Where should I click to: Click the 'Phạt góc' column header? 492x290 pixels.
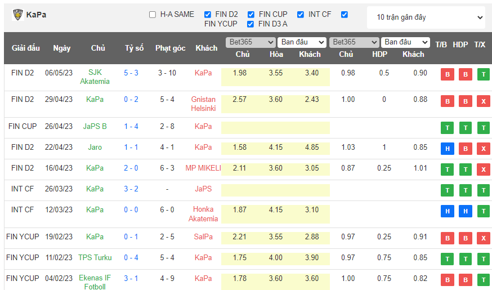click(170, 48)
